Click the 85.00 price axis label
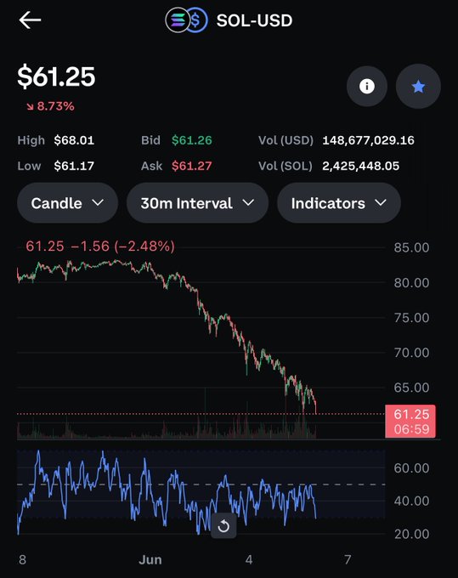The image size is (458, 578). (x=411, y=247)
